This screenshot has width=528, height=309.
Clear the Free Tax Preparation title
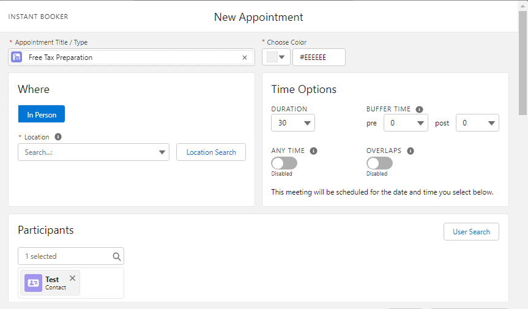pyautogui.click(x=245, y=58)
